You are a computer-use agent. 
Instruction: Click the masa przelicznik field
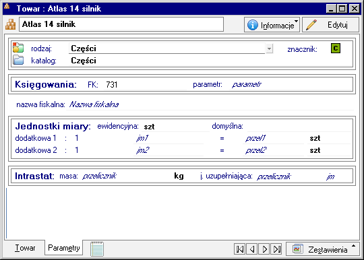tap(125, 176)
